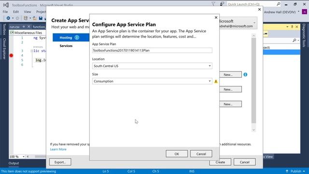
Task: Click the Open File toolbar icon
Action: (35, 18)
